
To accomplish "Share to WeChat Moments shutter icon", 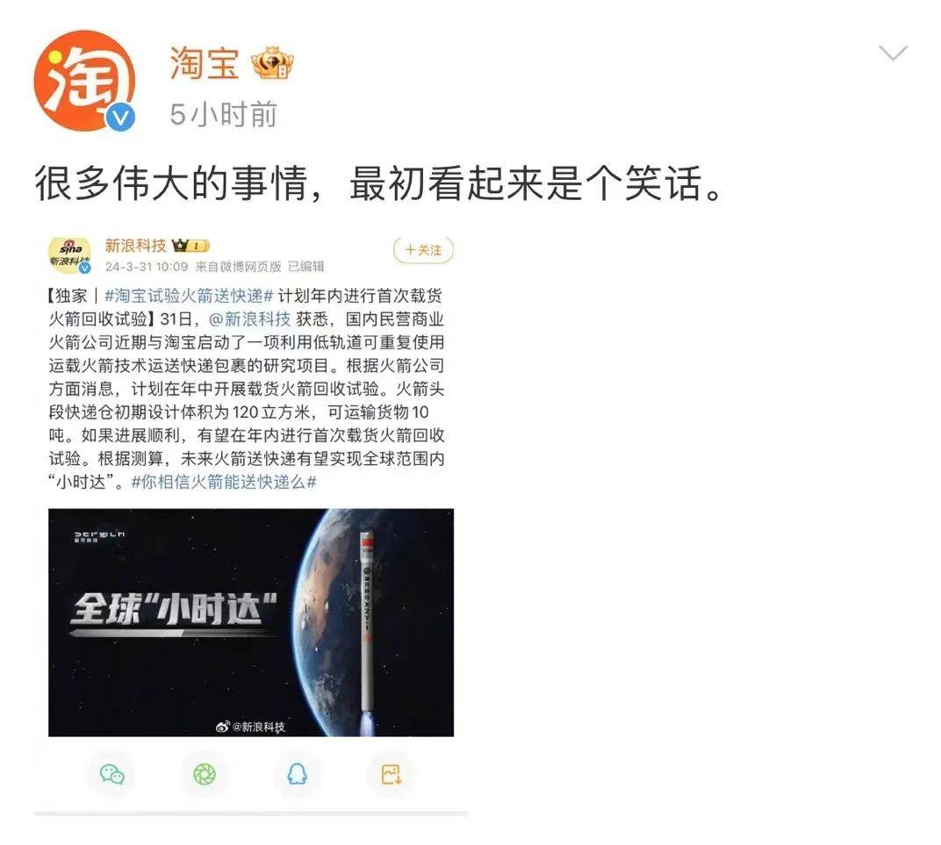I will (x=204, y=774).
